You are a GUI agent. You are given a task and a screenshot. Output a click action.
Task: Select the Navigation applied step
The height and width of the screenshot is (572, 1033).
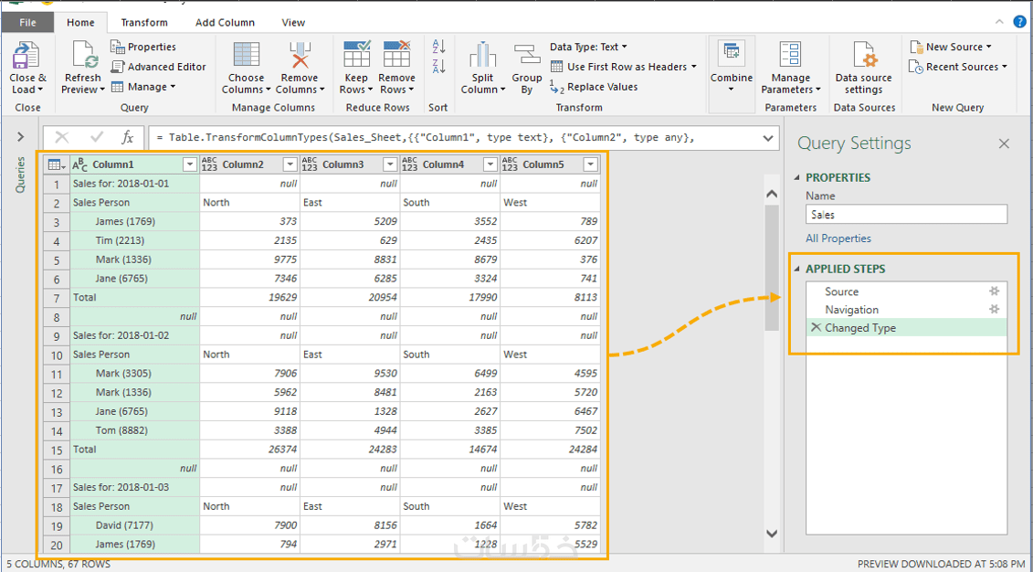(x=851, y=310)
